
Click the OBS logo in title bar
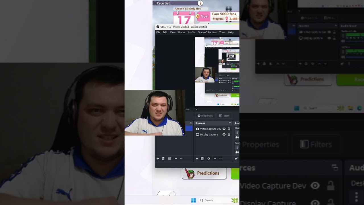click(x=158, y=27)
